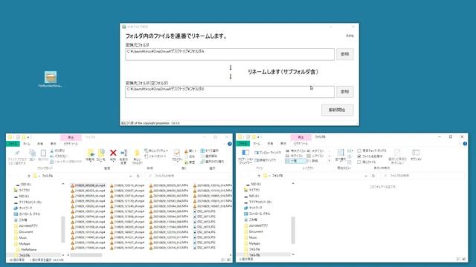The image size is (476, 267).
Task: Click Options (オプション) icon in Folder B ribbon
Action: pyautogui.click(x=416, y=152)
